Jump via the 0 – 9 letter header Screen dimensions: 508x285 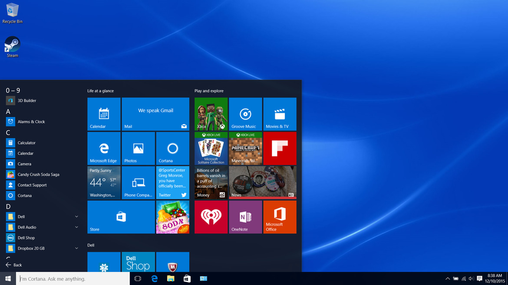tap(13, 91)
